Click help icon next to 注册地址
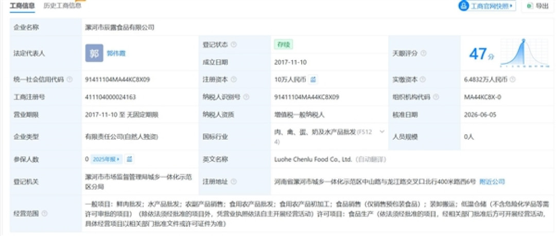 (234, 182)
